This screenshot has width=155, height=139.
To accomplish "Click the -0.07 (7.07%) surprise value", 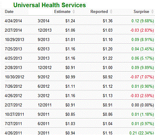I will pos(142,77).
